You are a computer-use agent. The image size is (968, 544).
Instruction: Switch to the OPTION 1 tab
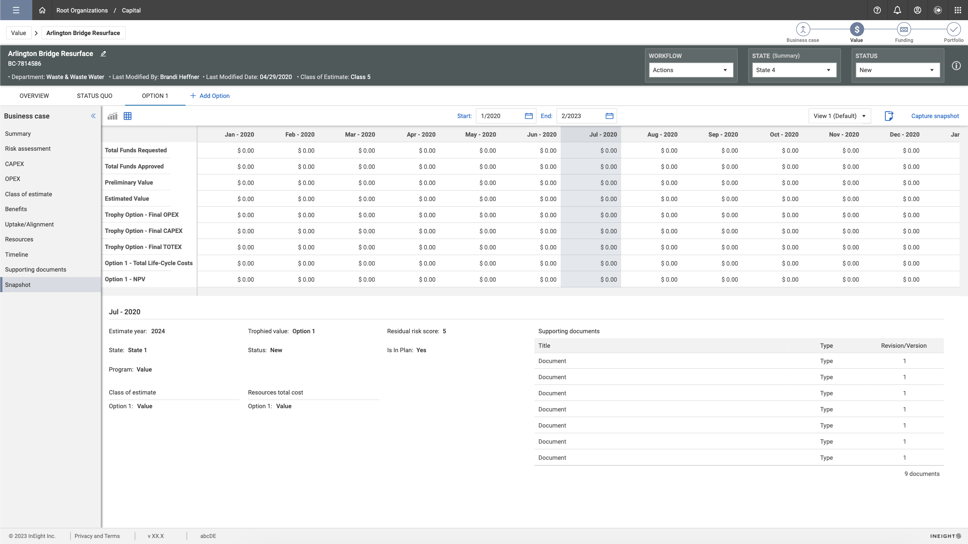point(155,96)
